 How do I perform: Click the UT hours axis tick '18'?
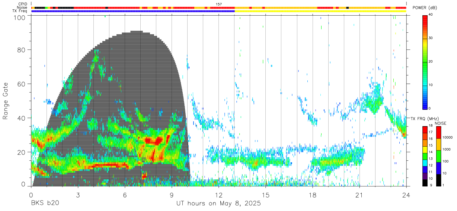click(313, 195)
